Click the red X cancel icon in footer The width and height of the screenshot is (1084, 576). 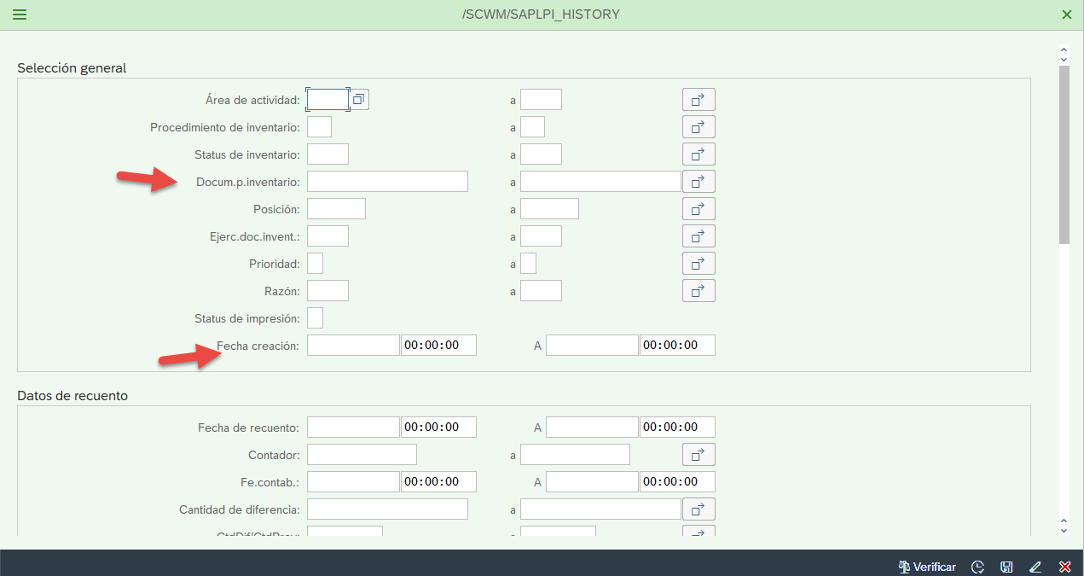[1064, 567]
